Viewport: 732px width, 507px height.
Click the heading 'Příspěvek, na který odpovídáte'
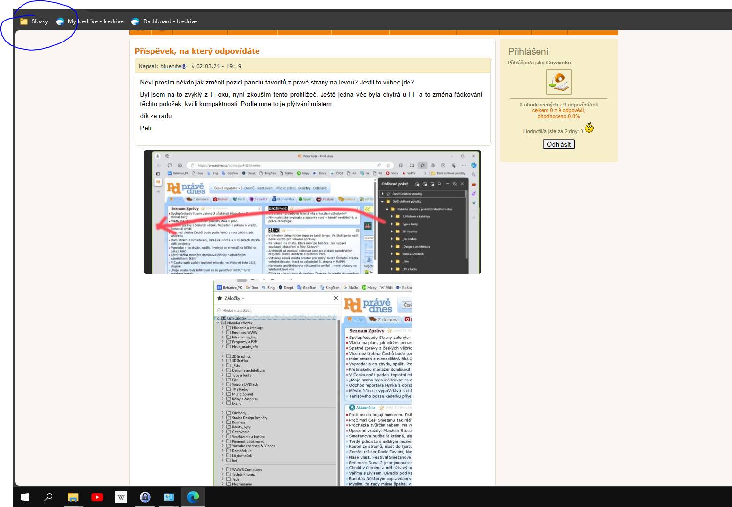(x=197, y=51)
